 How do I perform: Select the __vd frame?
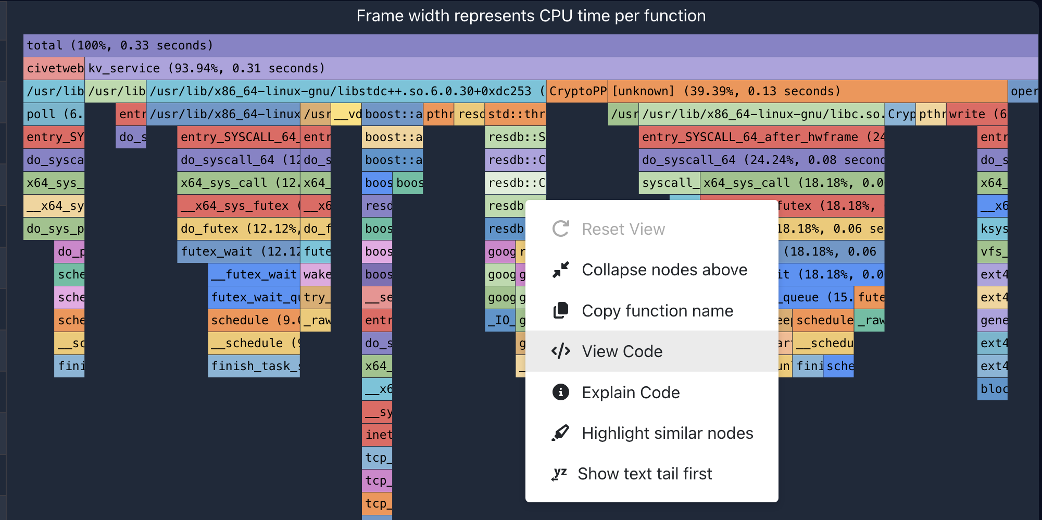click(x=346, y=114)
